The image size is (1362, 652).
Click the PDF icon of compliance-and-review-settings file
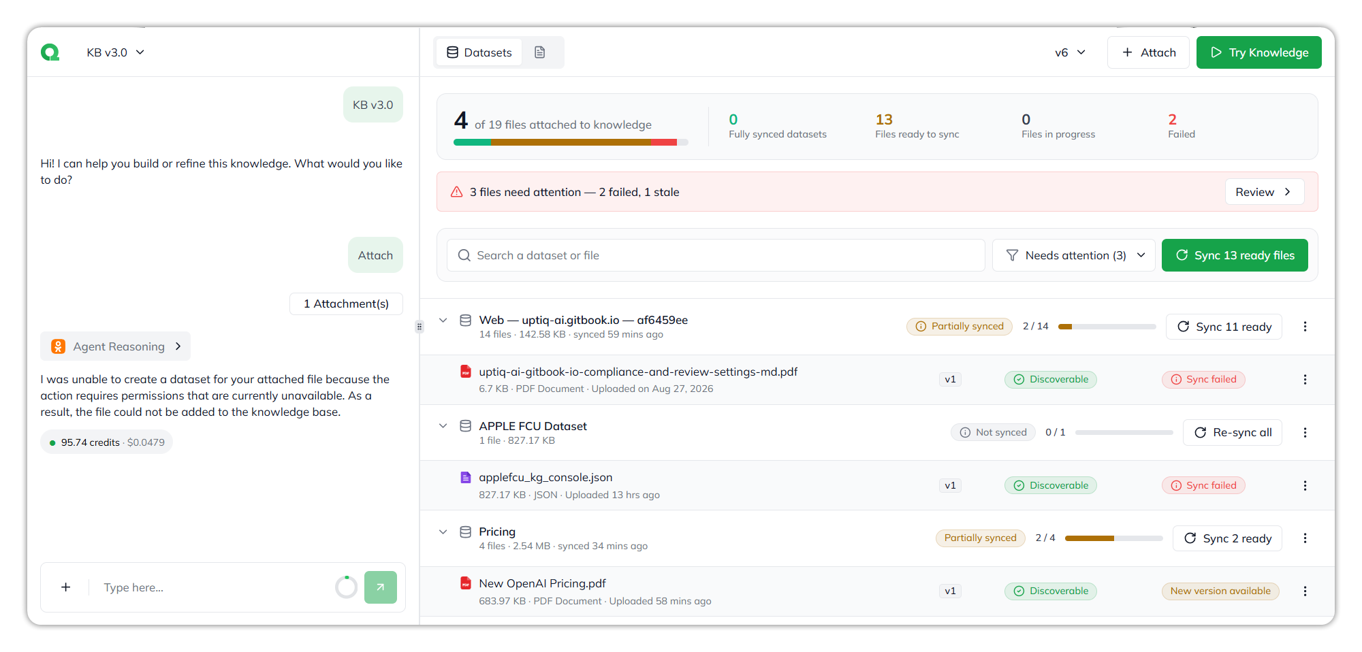pyautogui.click(x=466, y=372)
